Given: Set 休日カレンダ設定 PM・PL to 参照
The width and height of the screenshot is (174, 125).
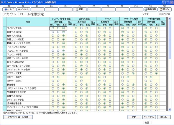Looking at the screenshot, I should coord(128,39).
